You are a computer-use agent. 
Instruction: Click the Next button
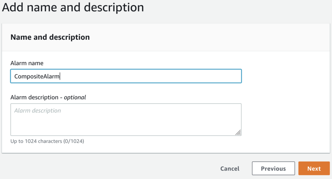click(x=314, y=168)
